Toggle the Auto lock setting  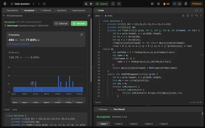click(109, 16)
